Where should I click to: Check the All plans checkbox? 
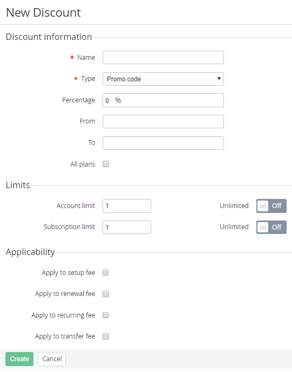[x=106, y=164]
